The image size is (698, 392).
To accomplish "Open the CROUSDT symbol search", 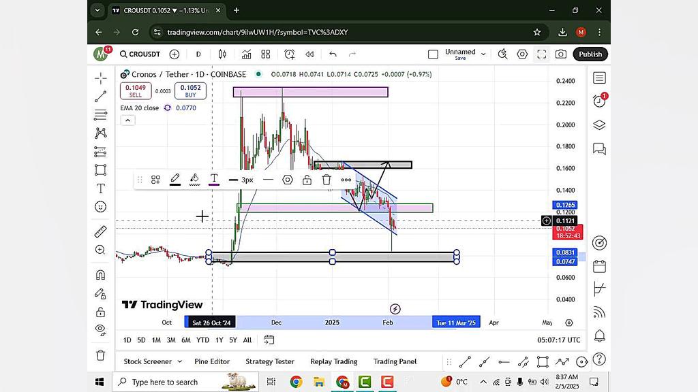I will 140,54.
